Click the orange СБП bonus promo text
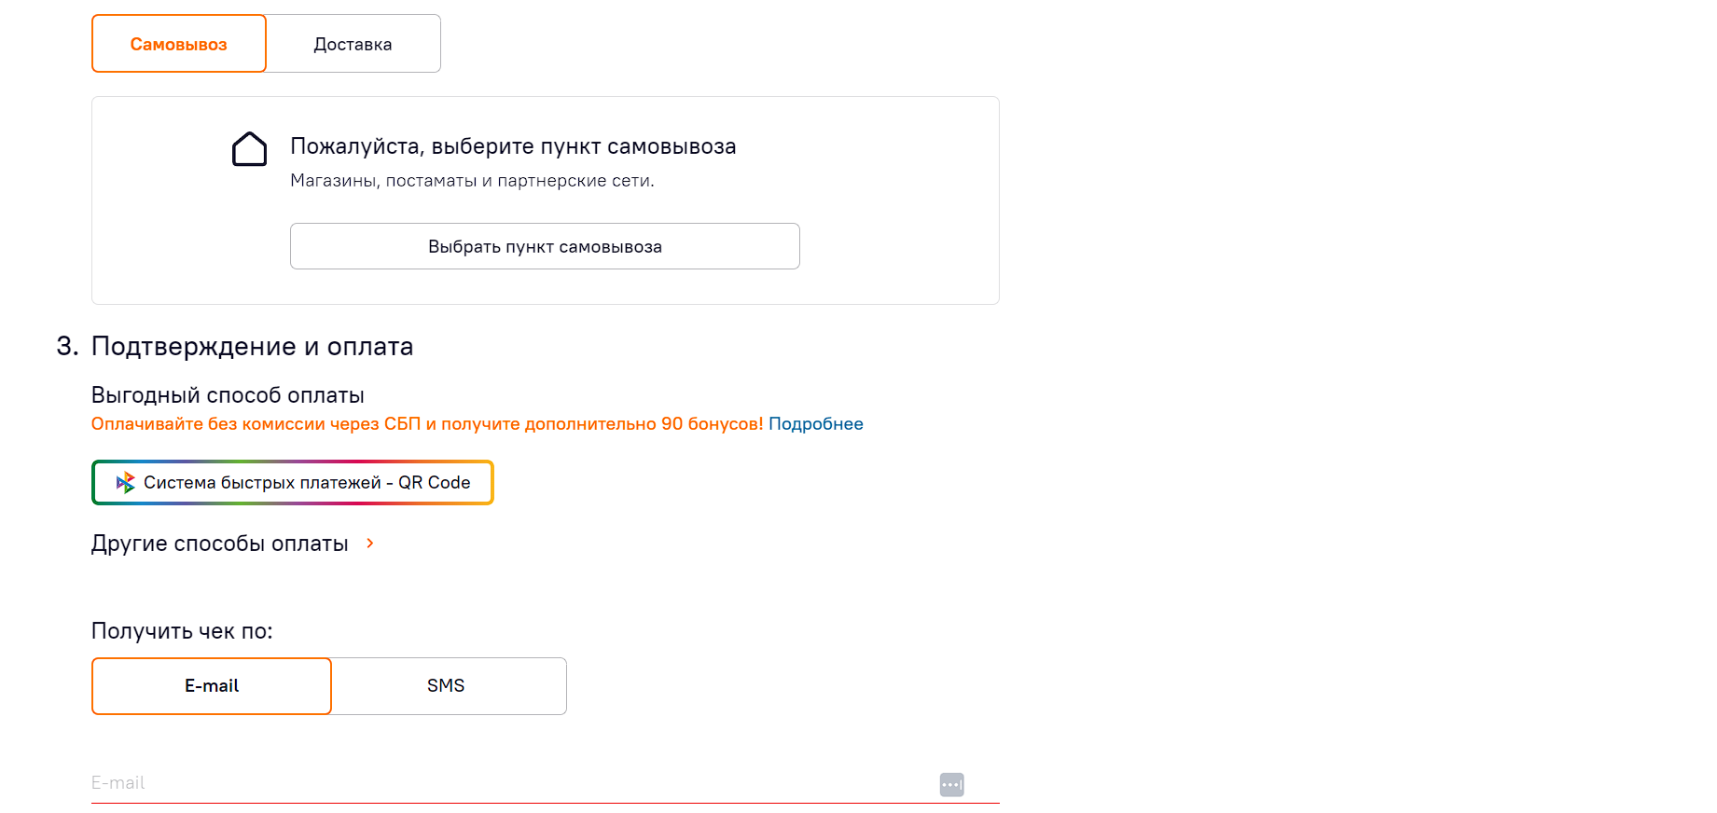The image size is (1717, 813). (427, 424)
